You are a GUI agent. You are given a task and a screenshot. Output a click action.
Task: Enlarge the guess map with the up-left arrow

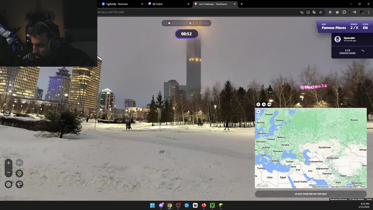click(258, 104)
